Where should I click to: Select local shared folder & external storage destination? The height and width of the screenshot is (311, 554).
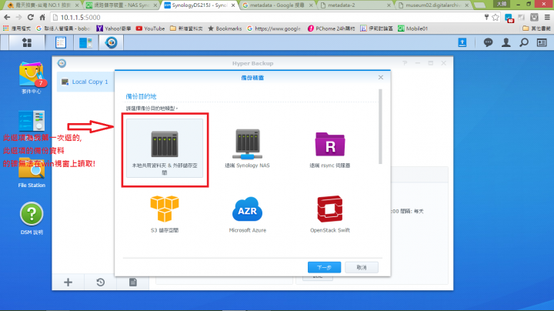pyautogui.click(x=165, y=149)
